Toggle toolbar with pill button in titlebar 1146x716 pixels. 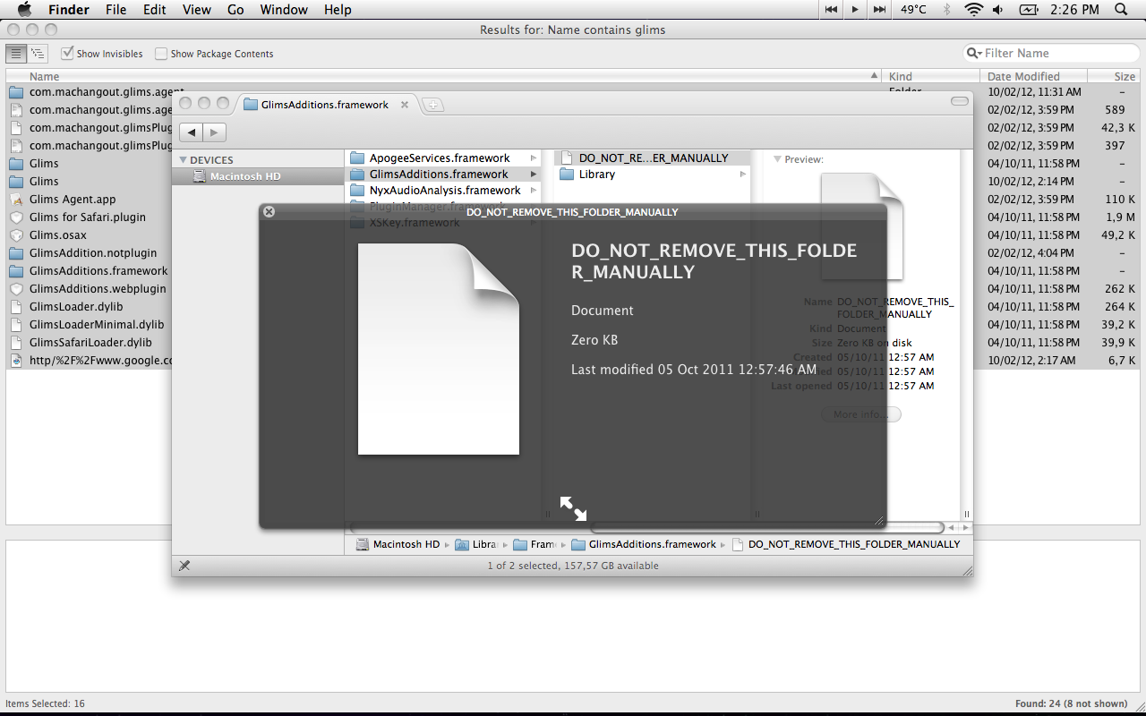point(960,102)
